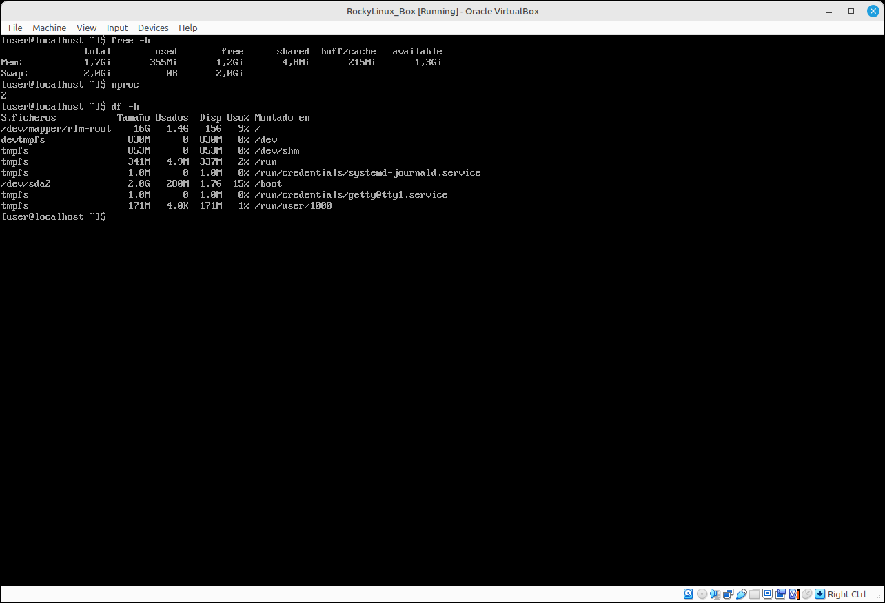
Task: Click the /dev/mapper/rlm-root filesystem entry
Action: 57,129
